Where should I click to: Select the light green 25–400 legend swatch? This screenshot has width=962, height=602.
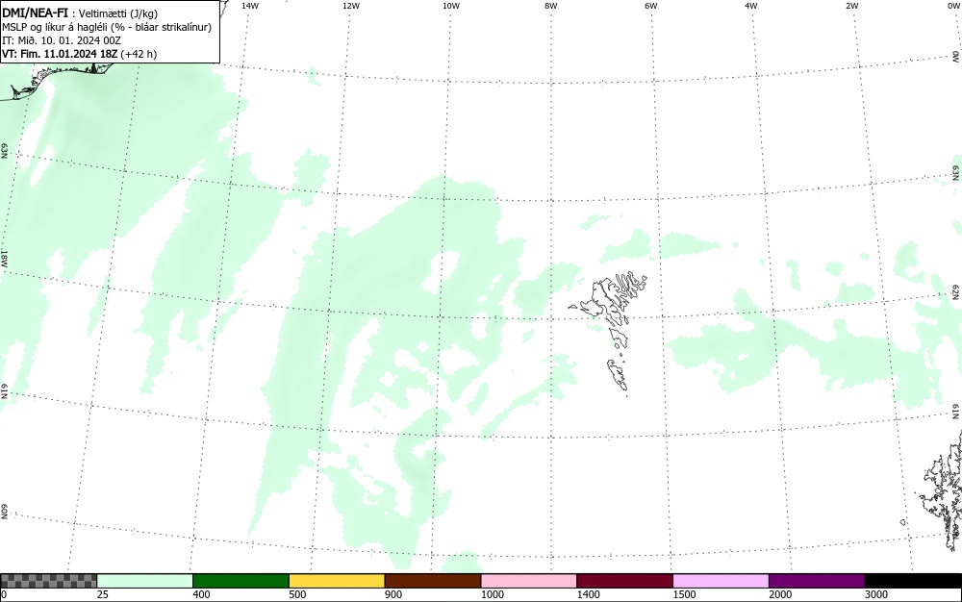pyautogui.click(x=145, y=581)
